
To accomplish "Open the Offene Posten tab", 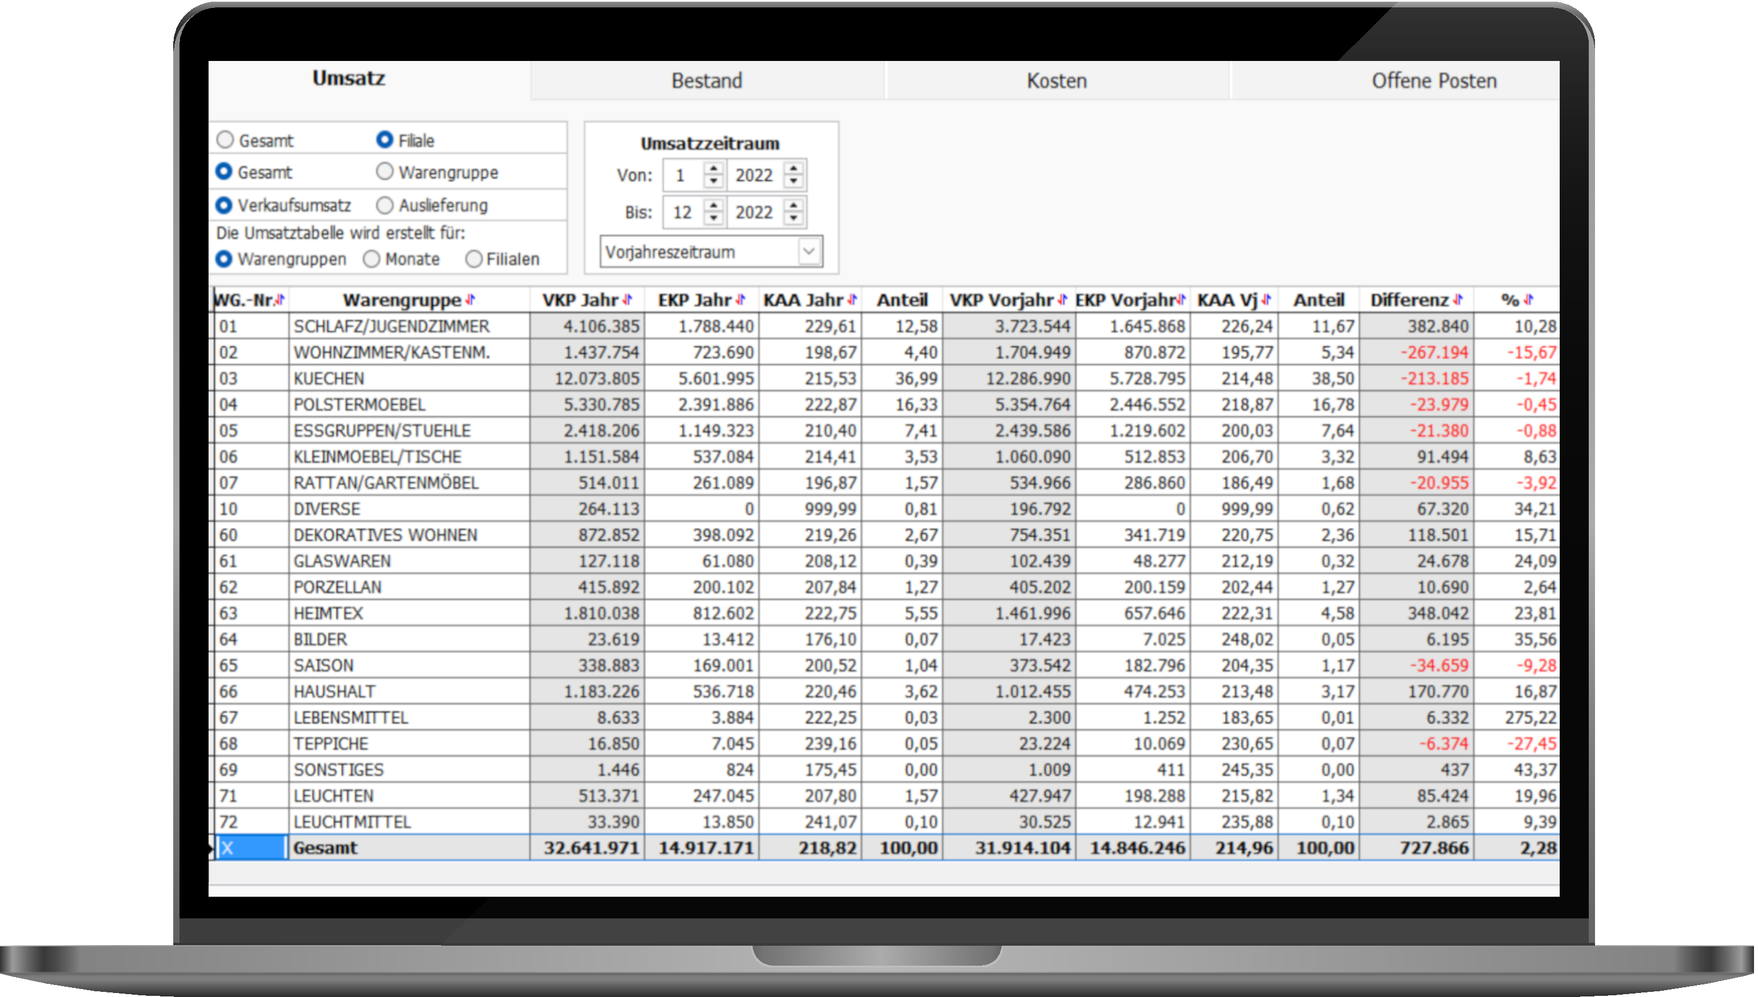I will [1435, 81].
